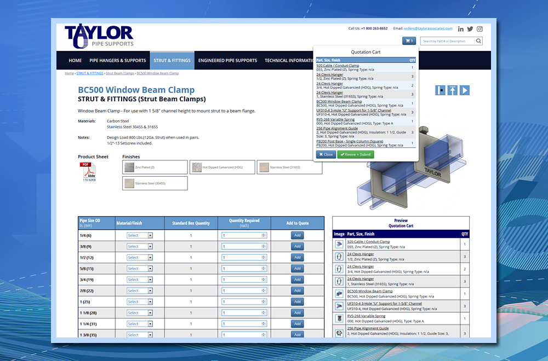Open Material/Finish dropdown for 3/4 (19) row
548x361 pixels.
point(140,280)
